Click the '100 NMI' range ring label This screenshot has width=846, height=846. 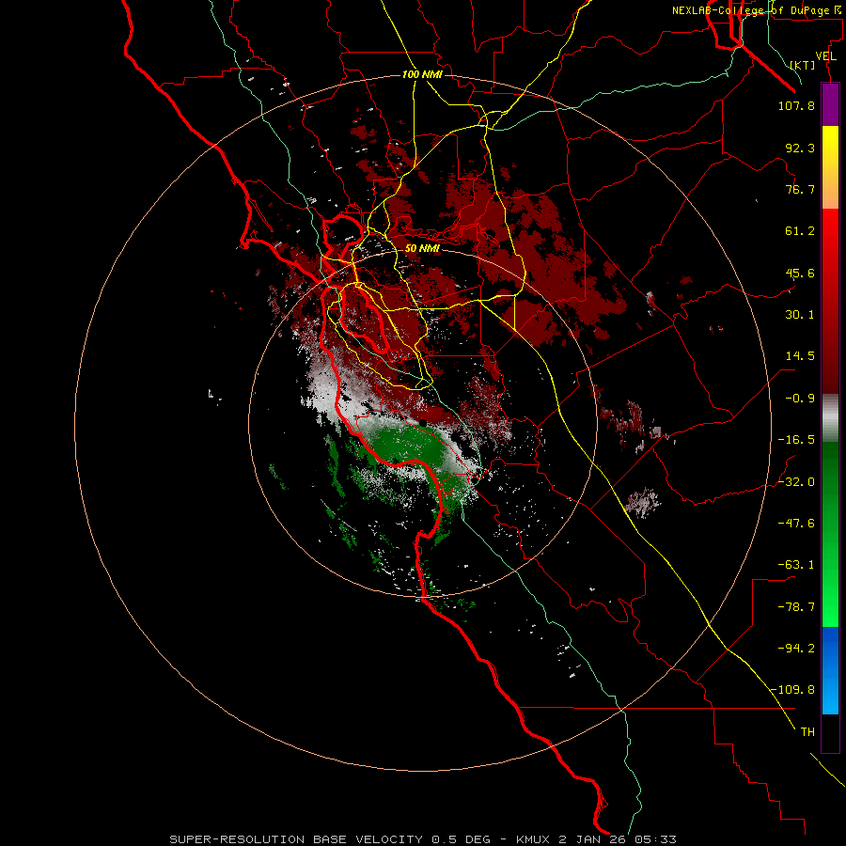tap(422, 74)
